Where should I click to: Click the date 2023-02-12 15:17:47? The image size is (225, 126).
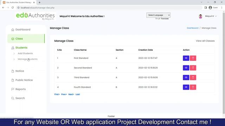(148, 58)
